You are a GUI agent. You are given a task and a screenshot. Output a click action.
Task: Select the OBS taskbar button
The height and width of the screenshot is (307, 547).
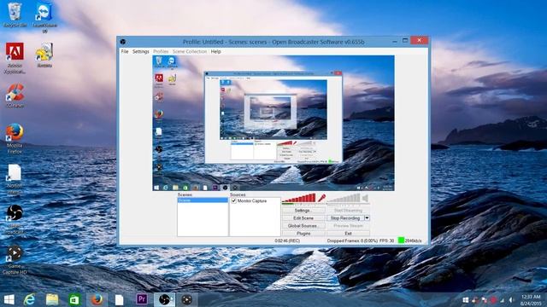(164, 299)
